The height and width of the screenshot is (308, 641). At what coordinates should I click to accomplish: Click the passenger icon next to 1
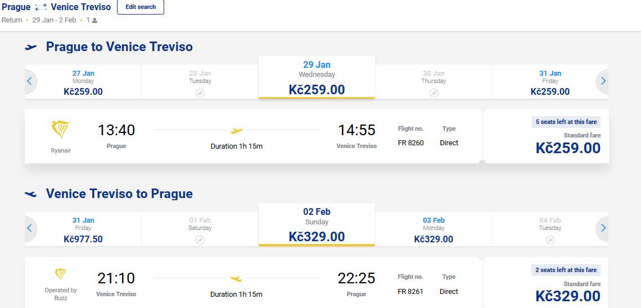point(94,20)
